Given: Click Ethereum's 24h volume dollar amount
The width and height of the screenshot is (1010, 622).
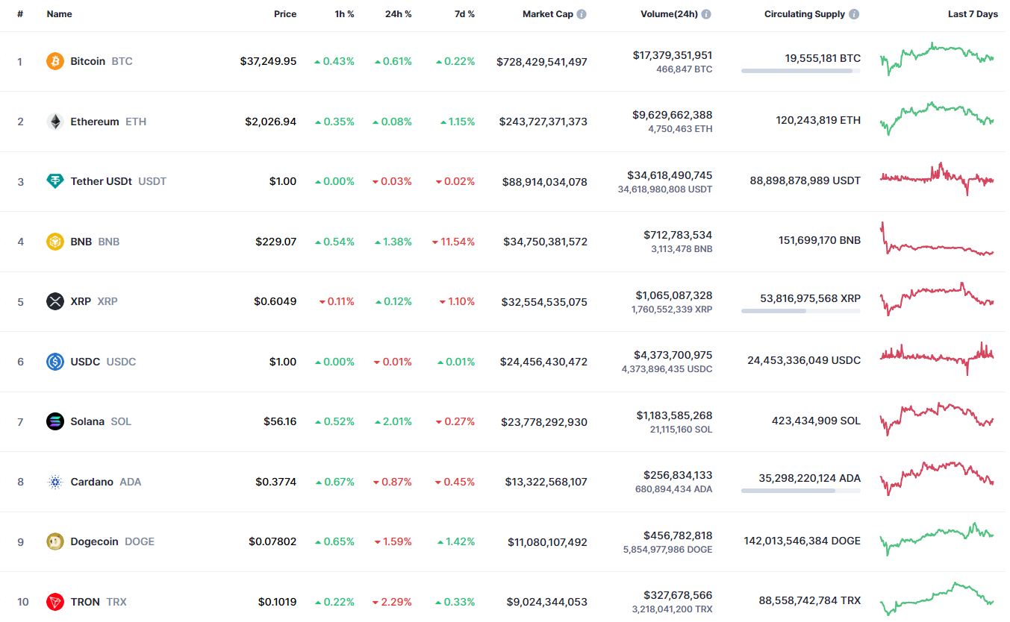Looking at the screenshot, I should [x=672, y=115].
